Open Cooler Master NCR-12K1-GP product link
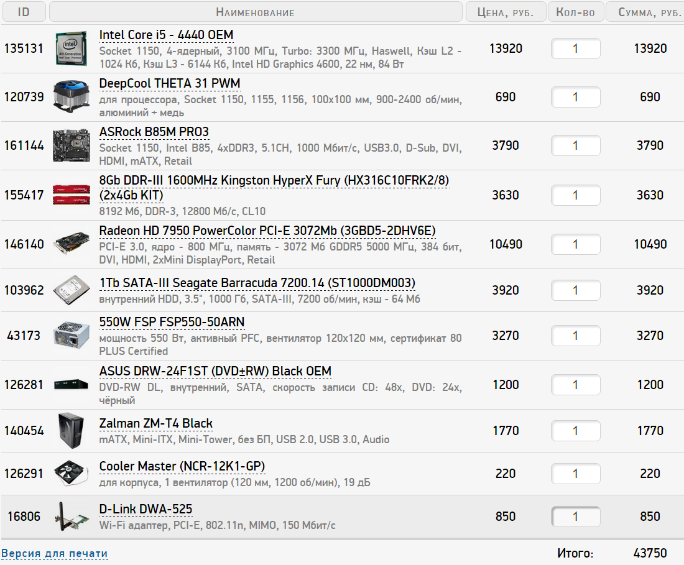Screen dimensions: 684x565 (182, 466)
